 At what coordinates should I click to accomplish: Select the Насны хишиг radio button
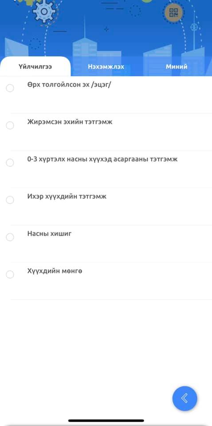click(10, 237)
